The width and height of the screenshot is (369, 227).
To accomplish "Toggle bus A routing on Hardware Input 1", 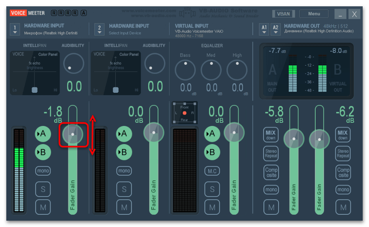I will pyautogui.click(x=43, y=134).
